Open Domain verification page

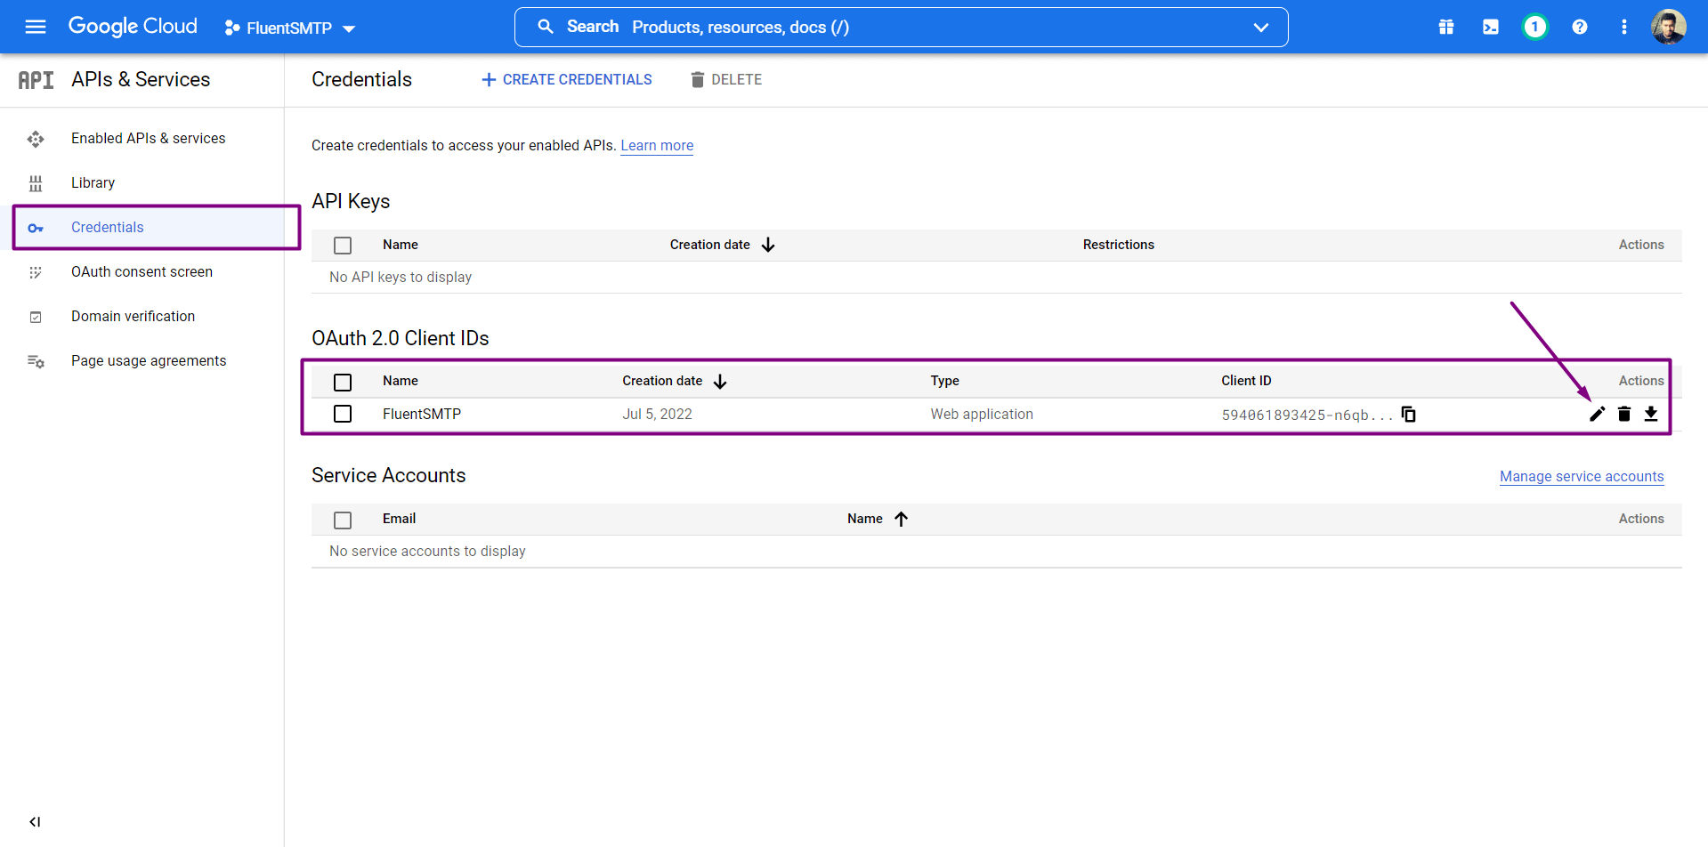(x=134, y=316)
